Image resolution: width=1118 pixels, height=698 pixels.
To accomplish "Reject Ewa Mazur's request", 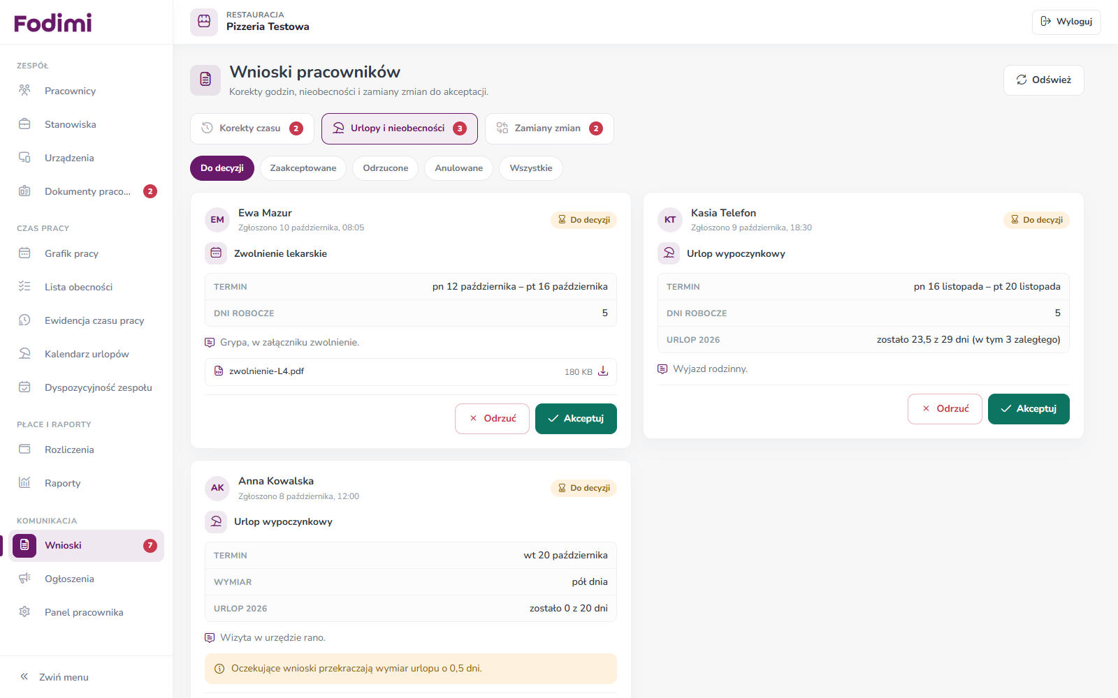I will pyautogui.click(x=492, y=419).
